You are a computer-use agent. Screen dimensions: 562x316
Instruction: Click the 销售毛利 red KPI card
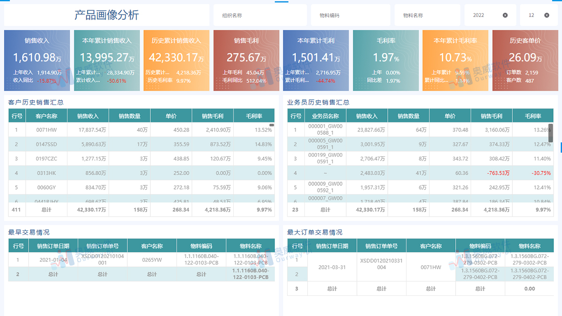tap(246, 60)
